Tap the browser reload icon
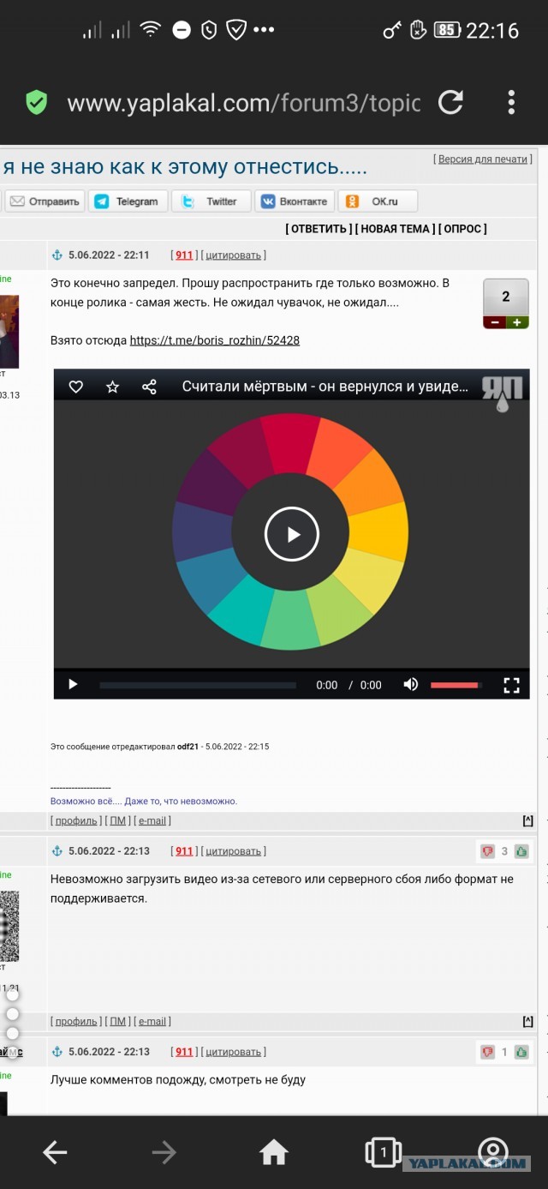548x1189 pixels. (x=450, y=103)
